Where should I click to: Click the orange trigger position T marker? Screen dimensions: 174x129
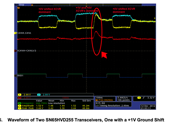coord(18,8)
